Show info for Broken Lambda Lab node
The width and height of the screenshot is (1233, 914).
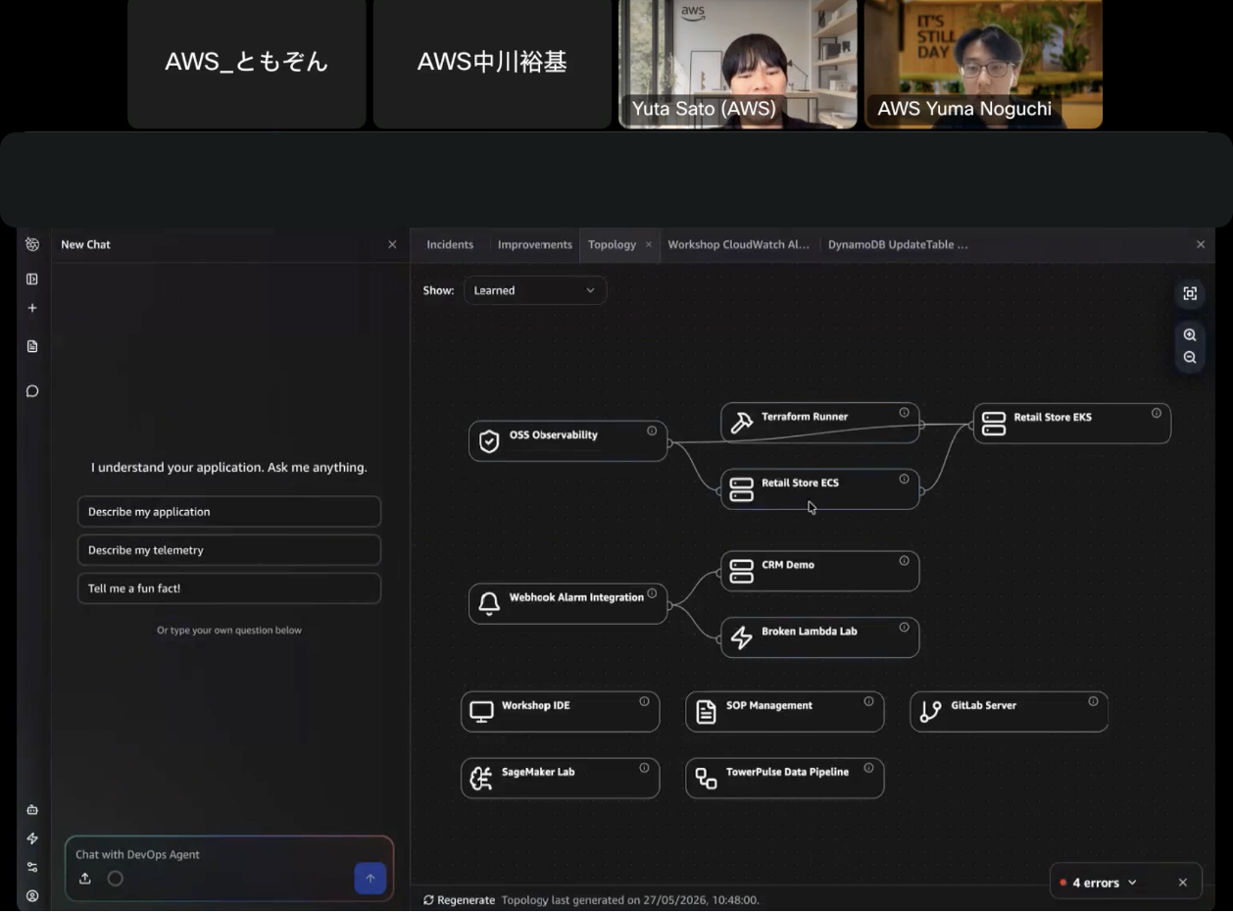click(x=904, y=628)
